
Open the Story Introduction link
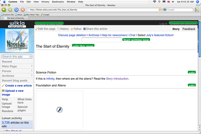[x=117, y=79]
